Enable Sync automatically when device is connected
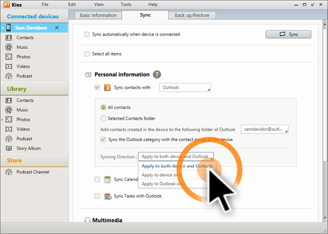The height and width of the screenshot is (234, 328). tap(86, 35)
